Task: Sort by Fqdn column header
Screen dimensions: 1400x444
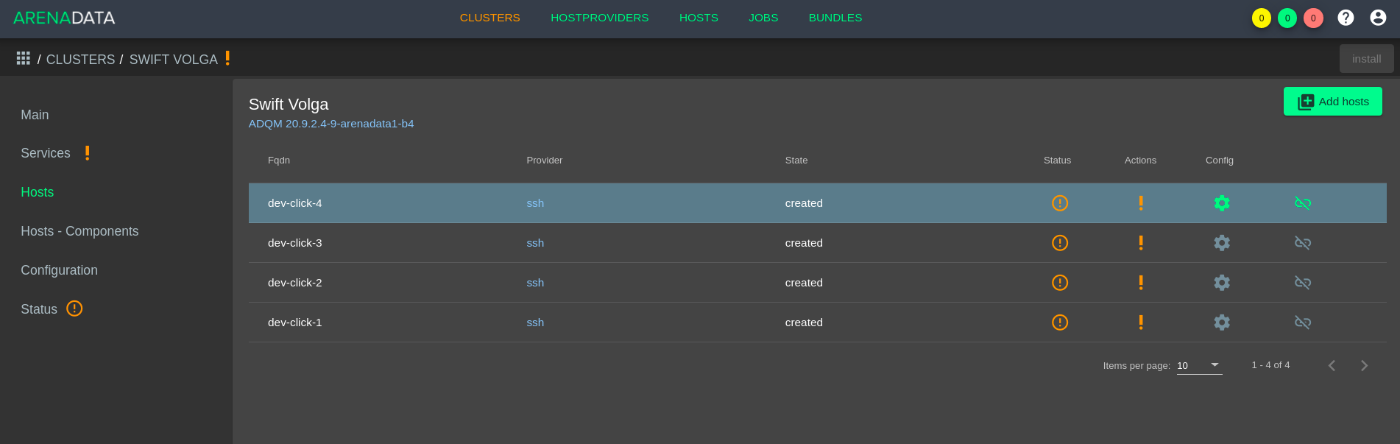Action: 279,161
